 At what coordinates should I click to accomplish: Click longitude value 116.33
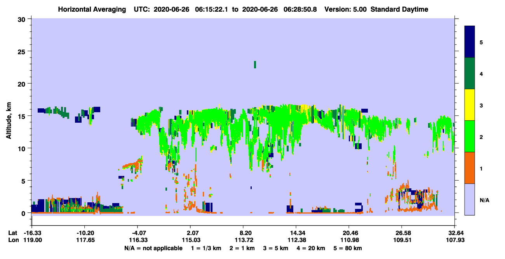[x=138, y=240]
